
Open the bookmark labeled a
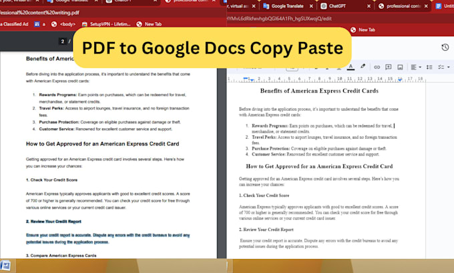[40, 24]
